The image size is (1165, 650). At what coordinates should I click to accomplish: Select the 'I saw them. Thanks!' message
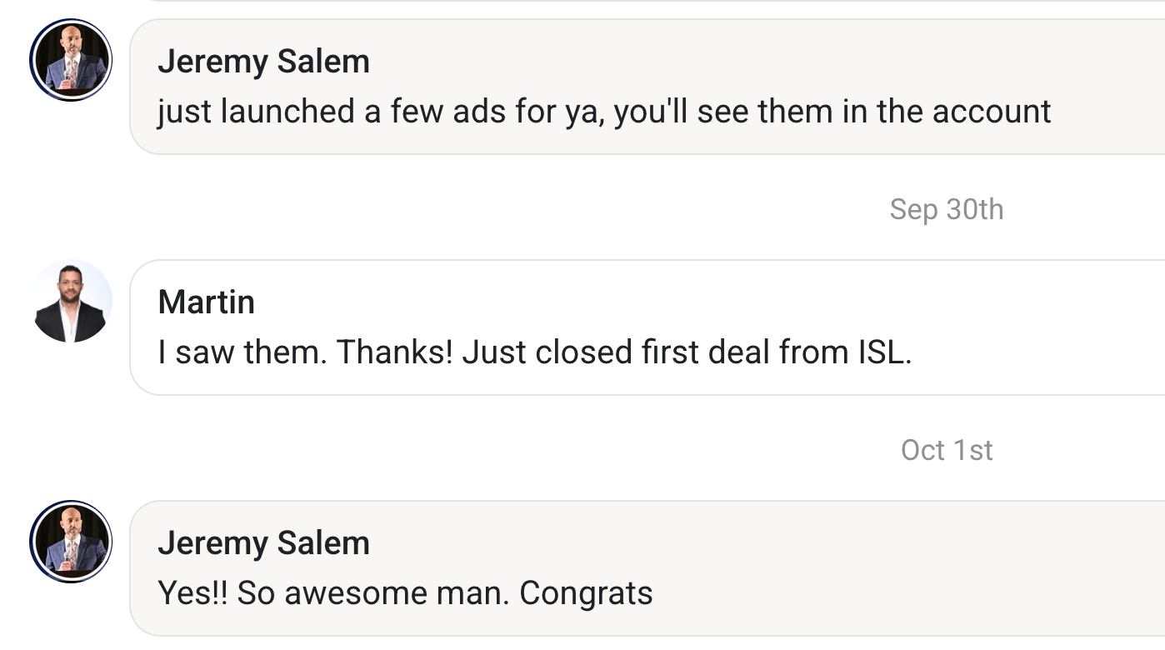pos(534,352)
